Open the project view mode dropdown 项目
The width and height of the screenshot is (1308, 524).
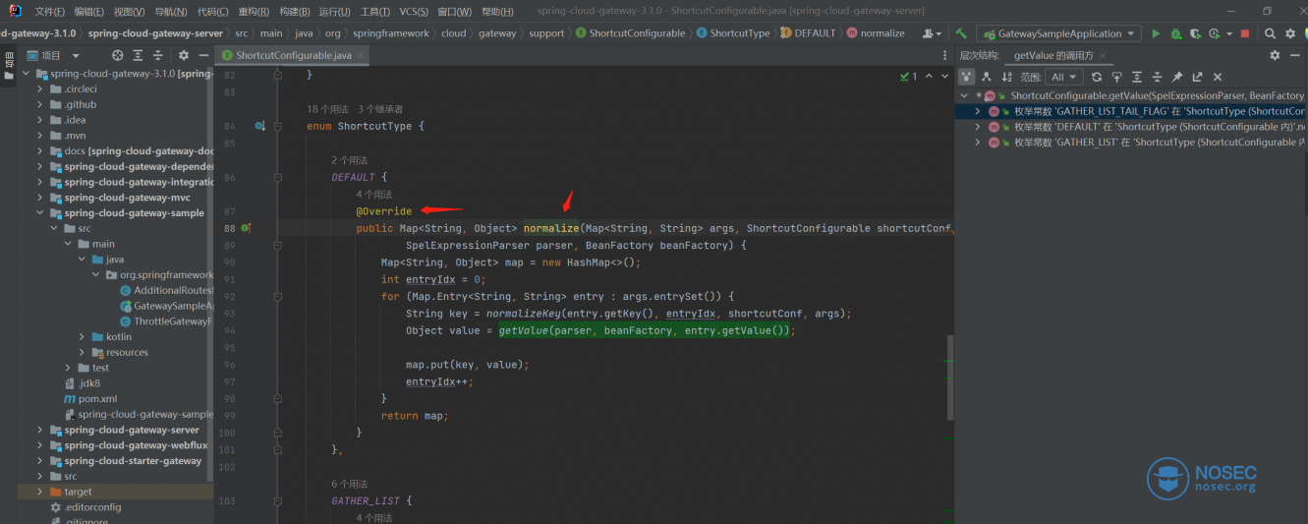tap(52, 55)
